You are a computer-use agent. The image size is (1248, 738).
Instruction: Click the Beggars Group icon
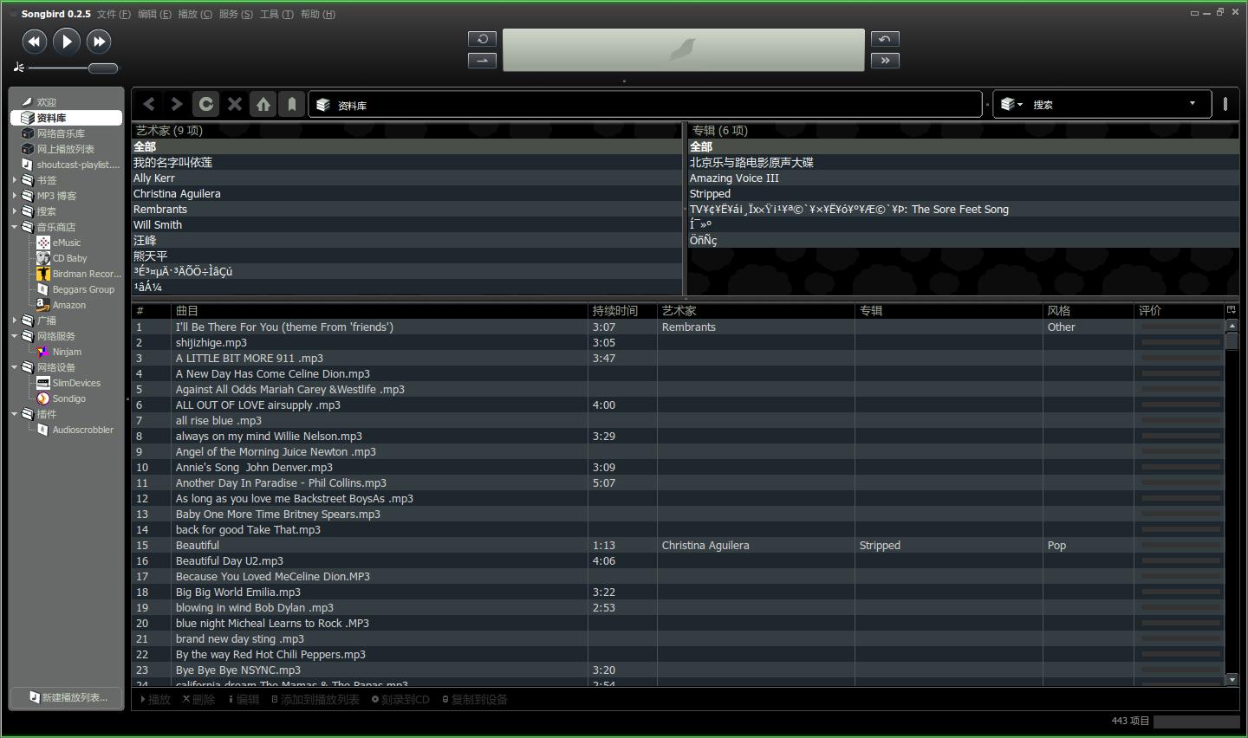tap(42, 289)
